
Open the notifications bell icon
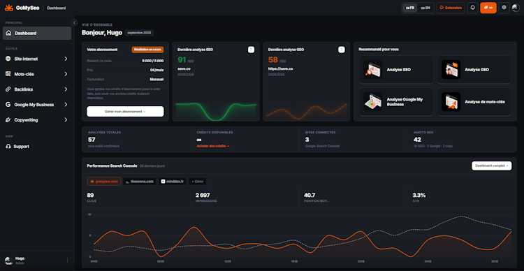click(472, 8)
